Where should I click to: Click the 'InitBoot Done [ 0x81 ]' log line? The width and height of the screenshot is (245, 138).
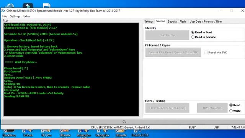(28, 77)
